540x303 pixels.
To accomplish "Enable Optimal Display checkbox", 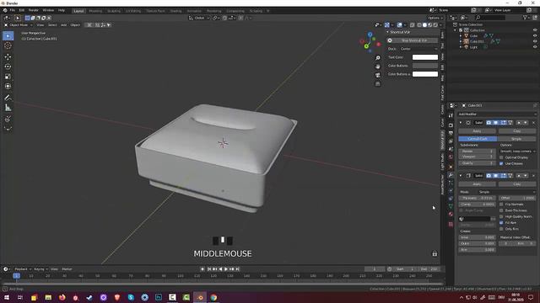I will pos(501,157).
